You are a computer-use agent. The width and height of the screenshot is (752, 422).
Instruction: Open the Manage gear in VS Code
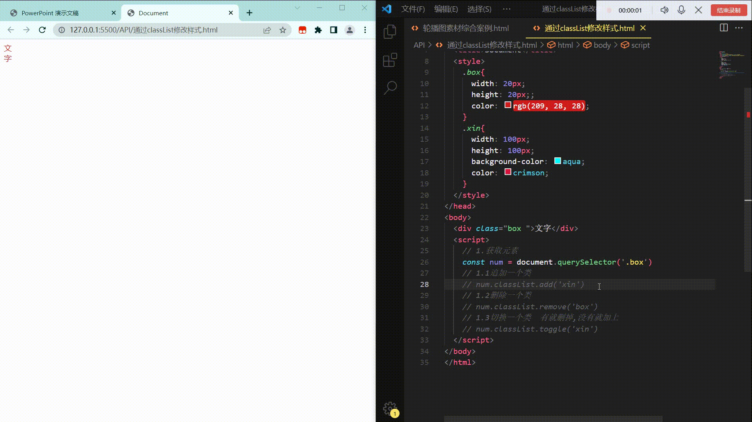(391, 409)
